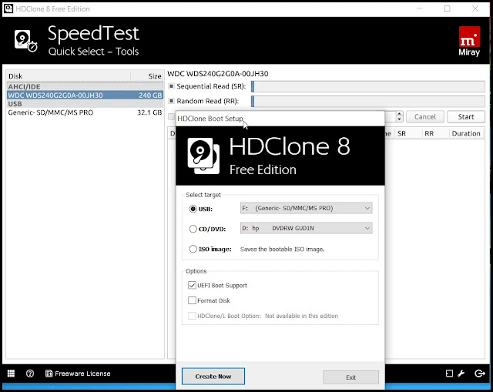Click the HDClone Boot Setup title bar
Viewport: 493px width, 392px height.
(x=280, y=119)
